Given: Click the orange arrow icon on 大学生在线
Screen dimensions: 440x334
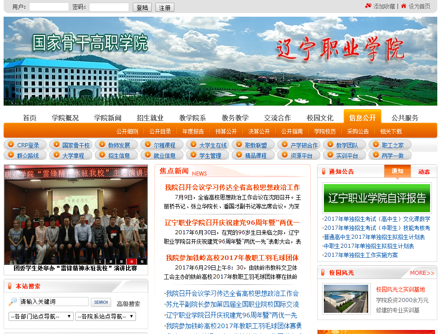Looking at the screenshot, I should point(193,145).
